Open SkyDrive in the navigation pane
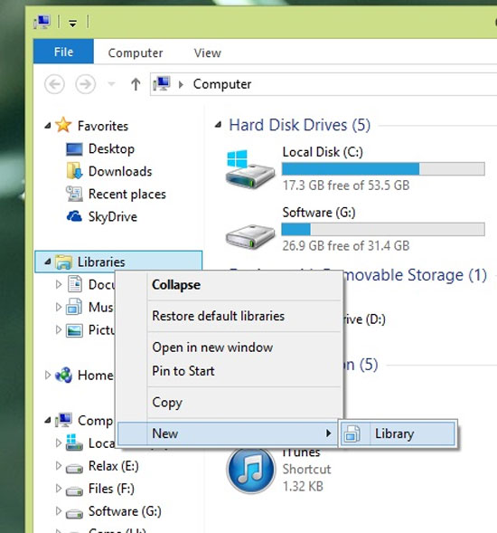This screenshot has height=533, width=497. click(113, 216)
